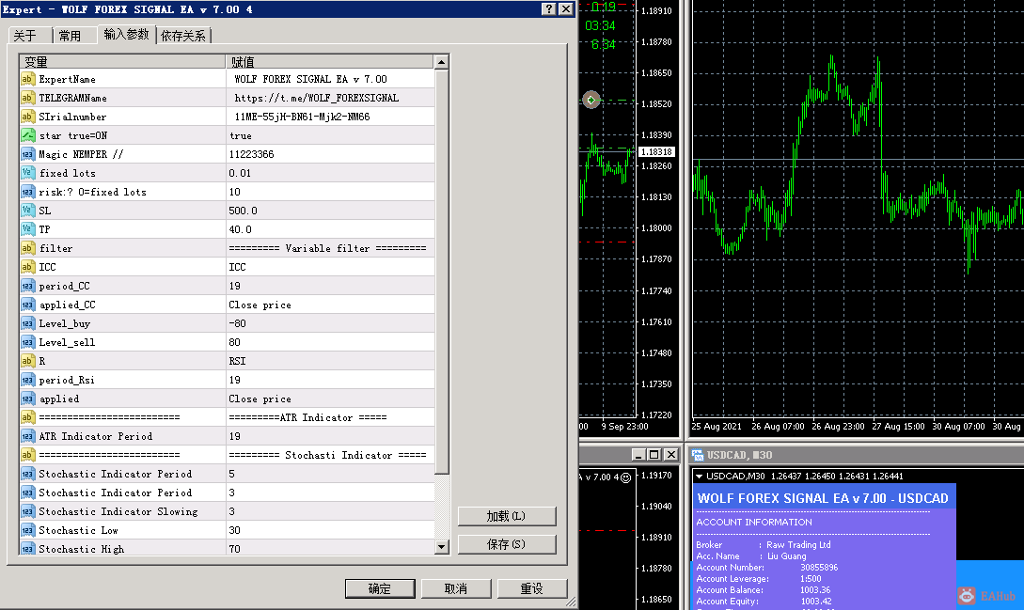Screen dimensions: 1024x610
Task: Expand the USDCAD,M30 chart title triangle
Action: [x=700, y=477]
